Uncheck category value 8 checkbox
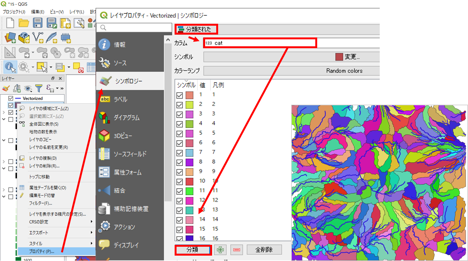The image size is (468, 261). (180, 162)
